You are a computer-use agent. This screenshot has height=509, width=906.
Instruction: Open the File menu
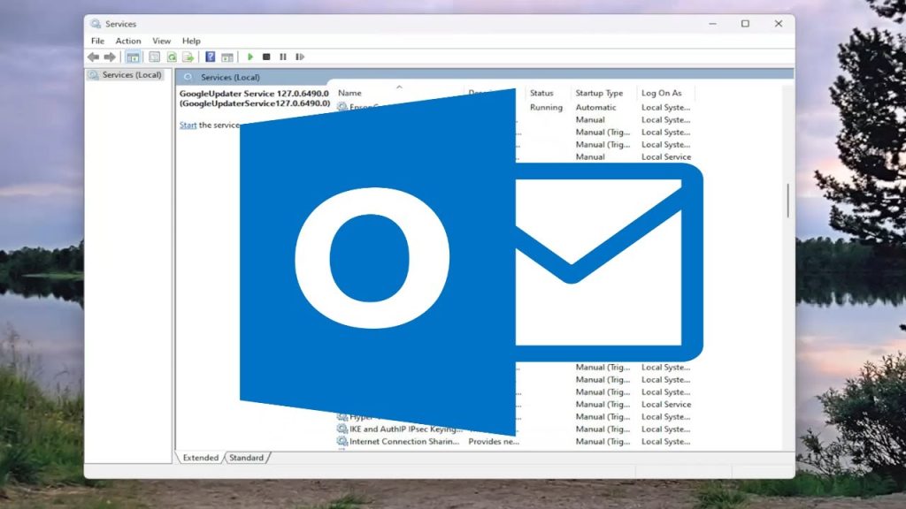[x=97, y=41]
